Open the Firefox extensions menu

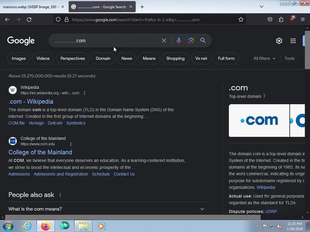tap(281, 20)
